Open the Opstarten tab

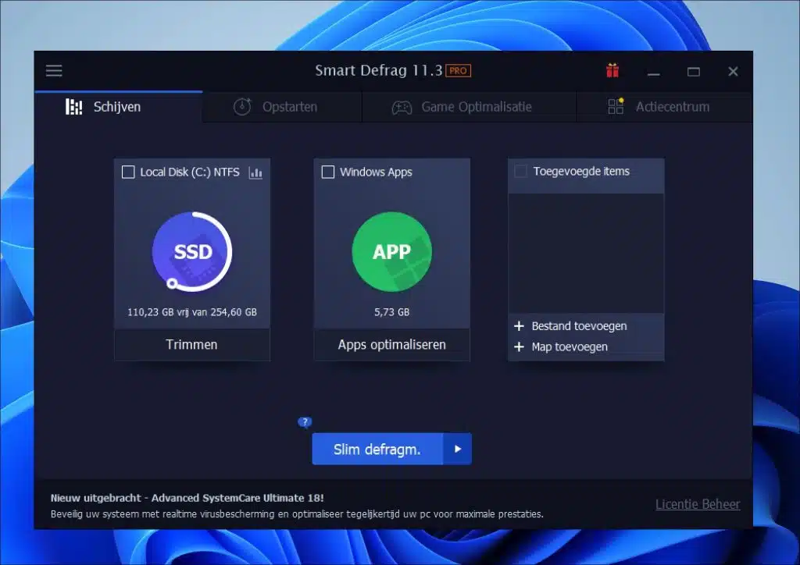pyautogui.click(x=282, y=107)
